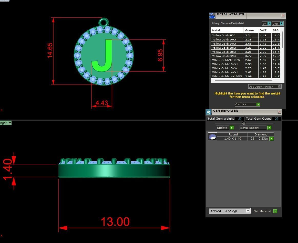The image size is (298, 243).
Task: Click the 4.43 letter width dimension
Action: click(102, 103)
